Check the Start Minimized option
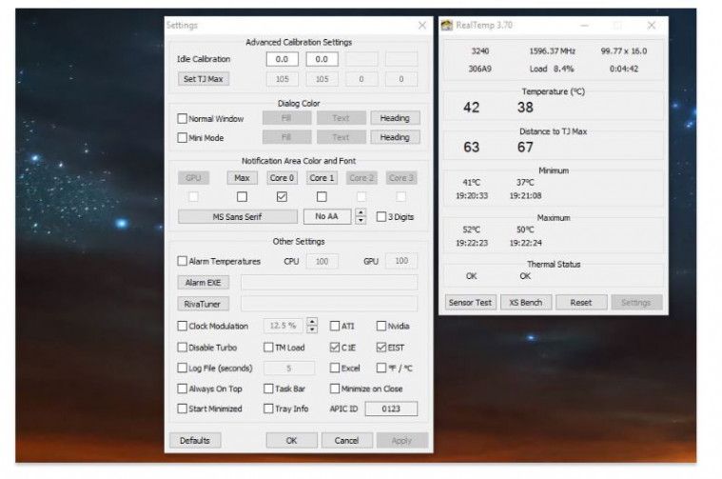The image size is (722, 479). (x=183, y=409)
